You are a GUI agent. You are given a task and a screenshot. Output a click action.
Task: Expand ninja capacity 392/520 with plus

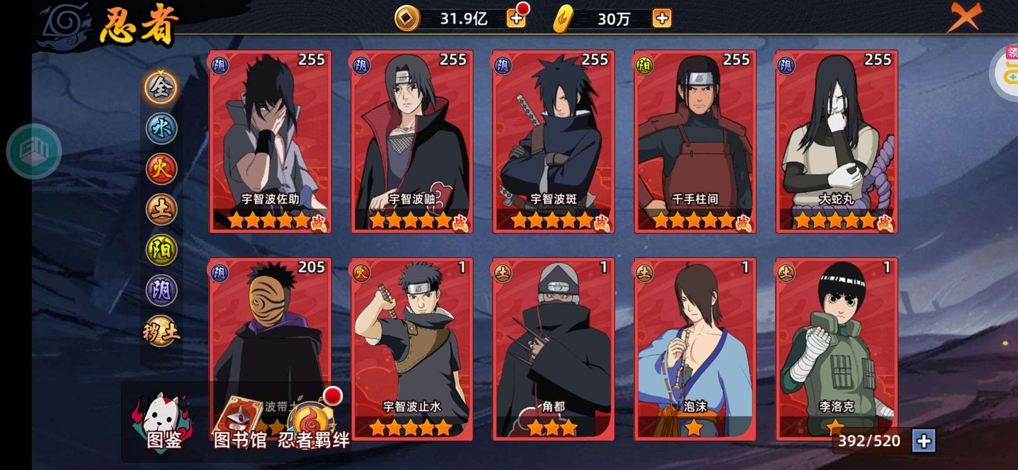pyautogui.click(x=923, y=441)
